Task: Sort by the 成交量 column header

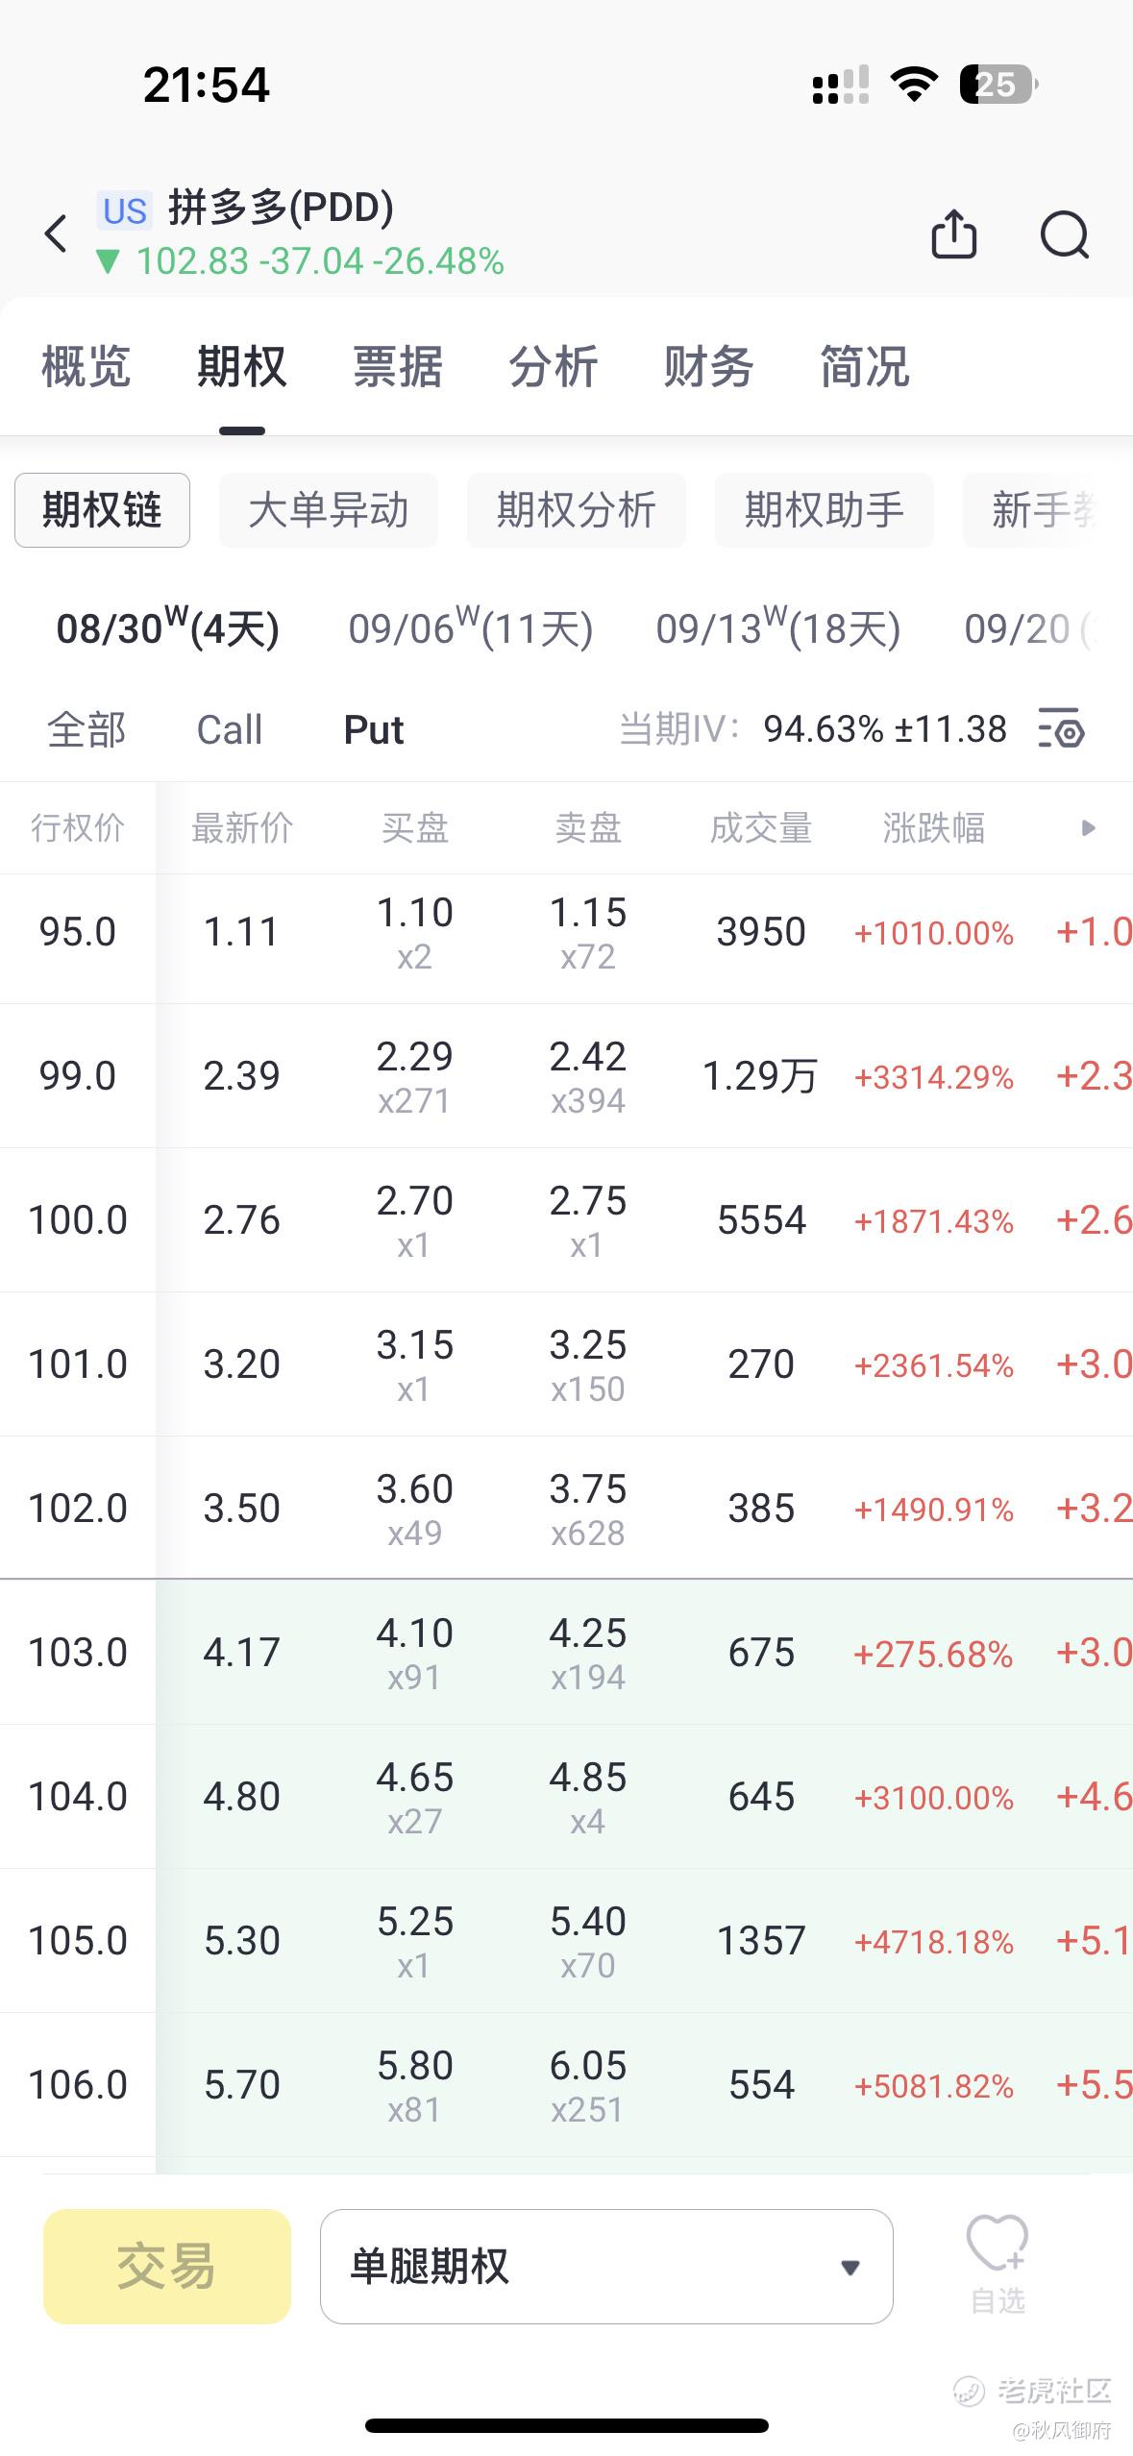Action: [760, 828]
